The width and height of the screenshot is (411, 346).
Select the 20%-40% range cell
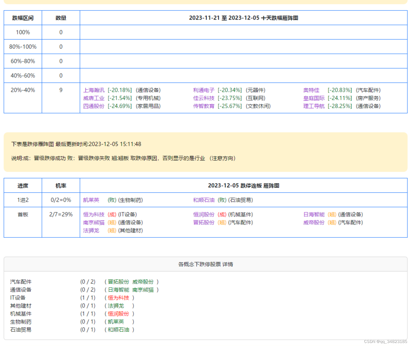coord(23,98)
